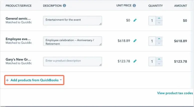This screenshot has width=194, height=107.
Task: Edit the $0 unit price with pencil icon
Action: [x=135, y=20]
